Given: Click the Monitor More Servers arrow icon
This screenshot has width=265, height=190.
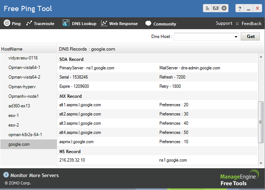Looking at the screenshot, I should tap(6, 175).
